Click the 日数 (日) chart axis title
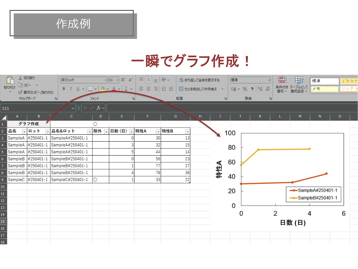Screen dimensions: 358x269 [x=293, y=223]
